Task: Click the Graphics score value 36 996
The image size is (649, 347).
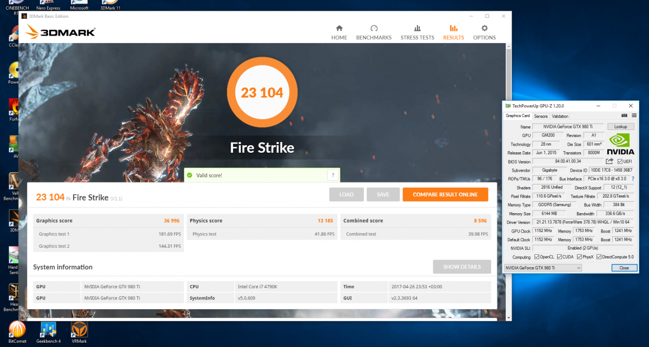Action: (171, 221)
